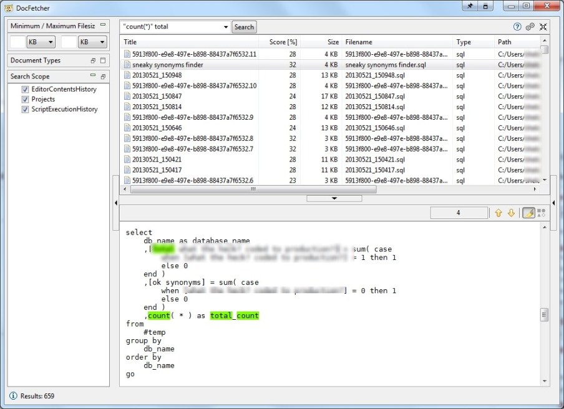Maximize the Document Types panel icon
Screen dimensions: 564x409
pos(102,60)
